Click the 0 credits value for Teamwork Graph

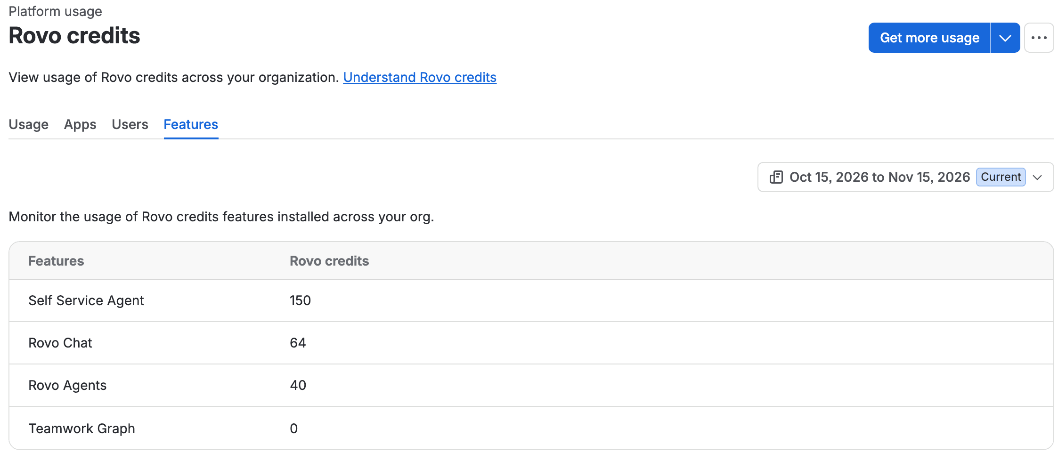[x=293, y=429]
